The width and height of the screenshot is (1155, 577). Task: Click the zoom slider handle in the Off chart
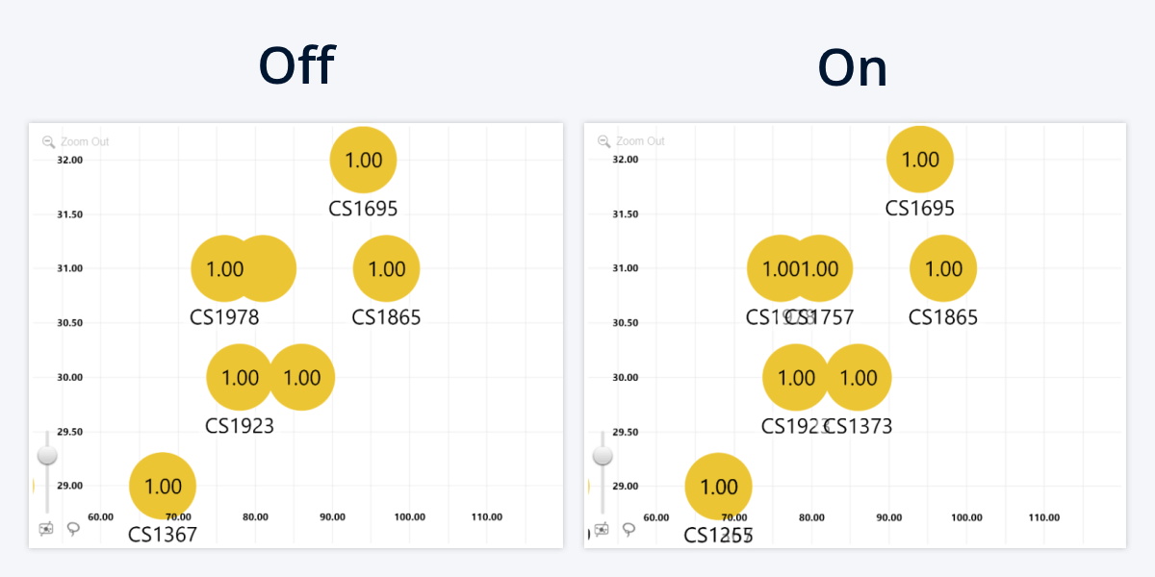tap(47, 455)
